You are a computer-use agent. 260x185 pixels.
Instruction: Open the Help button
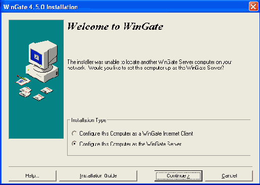click(32, 176)
